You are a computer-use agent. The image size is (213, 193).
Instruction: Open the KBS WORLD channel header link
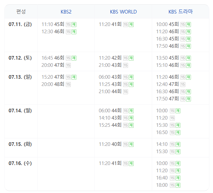click(x=123, y=12)
